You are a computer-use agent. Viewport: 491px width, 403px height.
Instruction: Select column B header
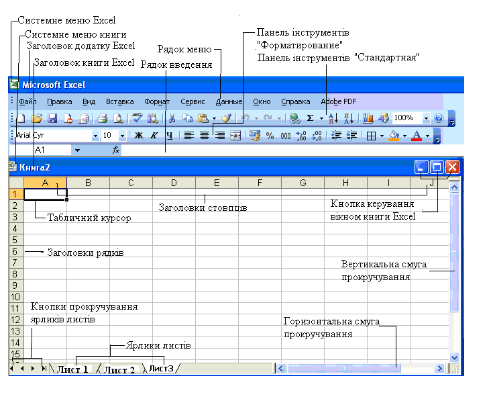pyautogui.click(x=88, y=183)
